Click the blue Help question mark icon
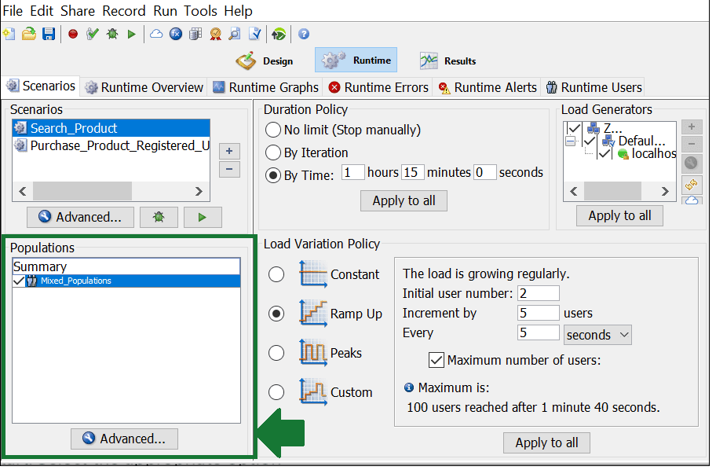 point(304,34)
